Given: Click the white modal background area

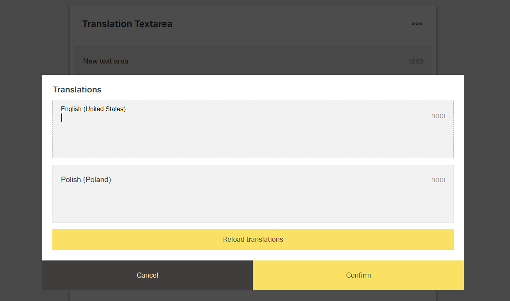Looking at the screenshot, I should (x=253, y=254).
